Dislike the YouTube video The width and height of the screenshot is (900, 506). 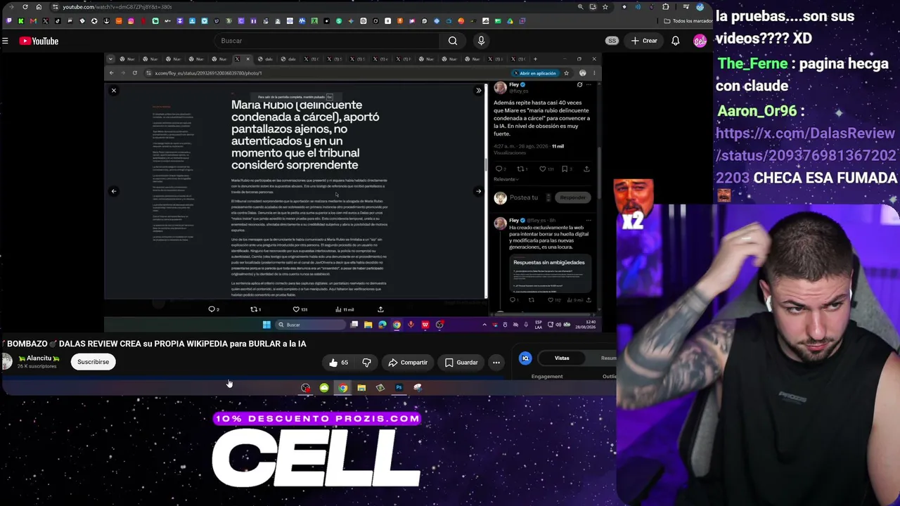pos(366,363)
